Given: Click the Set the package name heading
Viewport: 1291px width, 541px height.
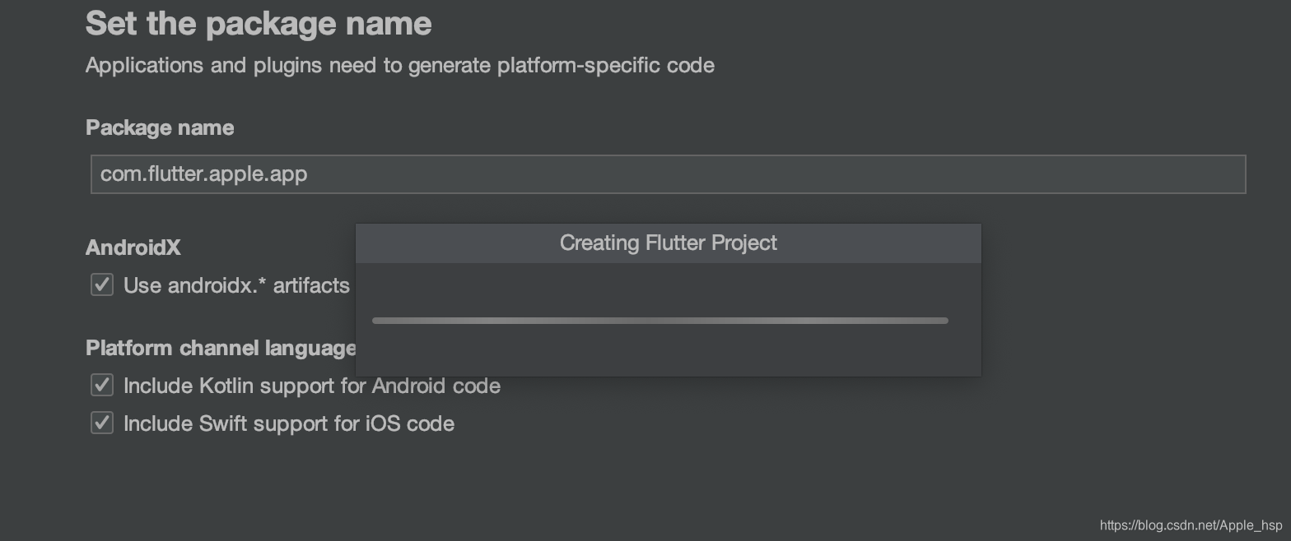Looking at the screenshot, I should 259,23.
